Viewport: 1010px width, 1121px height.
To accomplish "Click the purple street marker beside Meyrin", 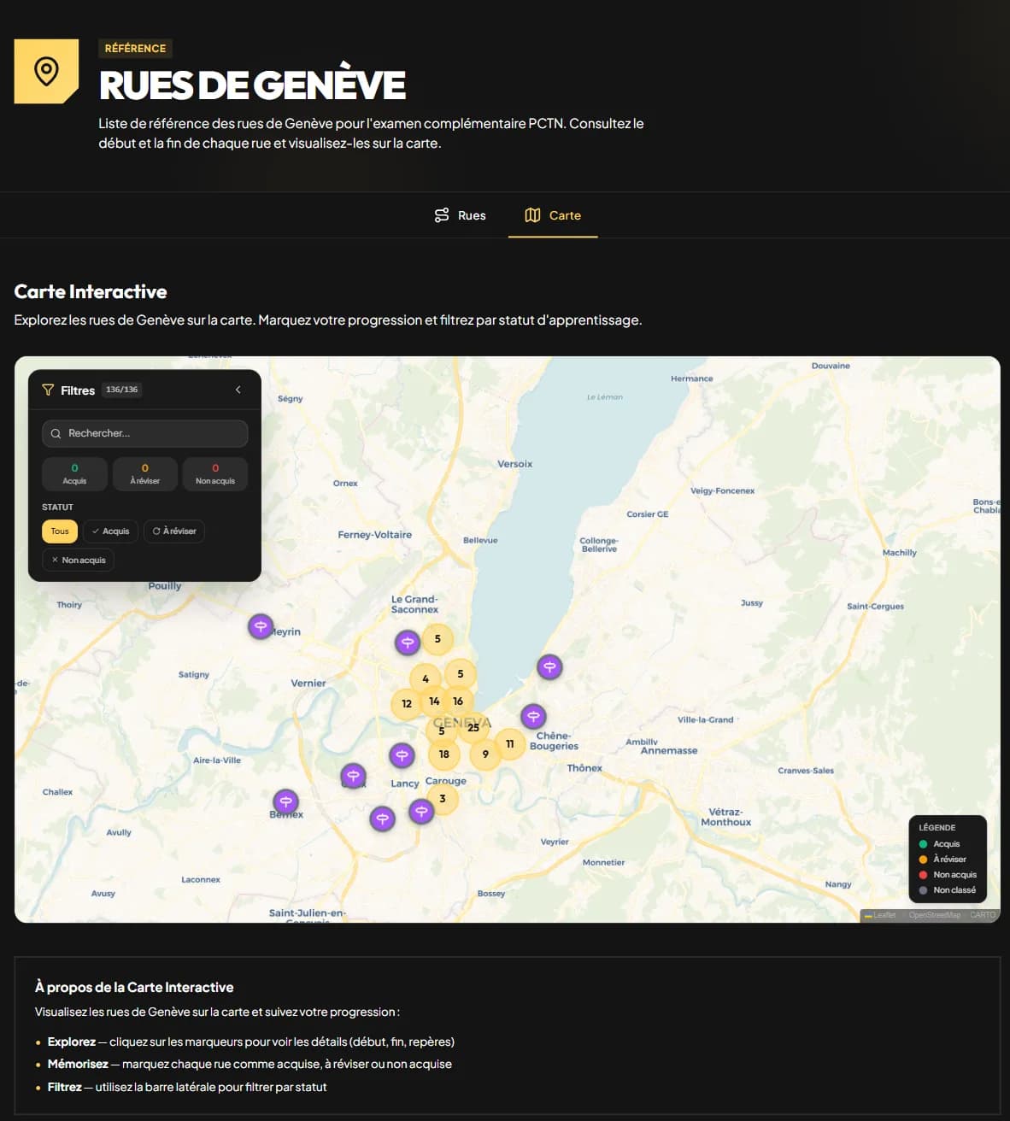I will pos(261,626).
